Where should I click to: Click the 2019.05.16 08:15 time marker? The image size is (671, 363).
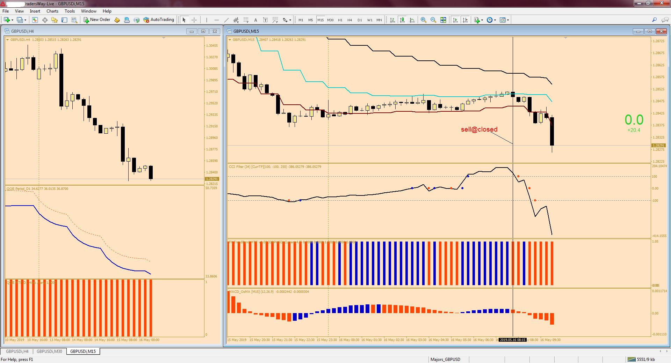click(x=512, y=340)
